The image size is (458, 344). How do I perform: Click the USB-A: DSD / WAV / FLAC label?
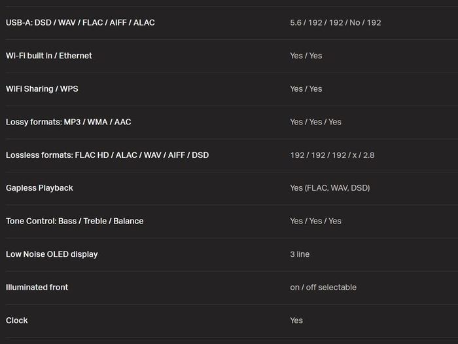click(x=80, y=22)
